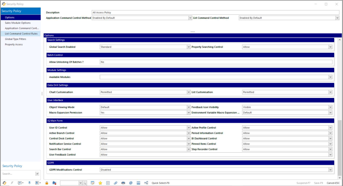Click the scroll down arrow of Options panel

coord(340,178)
